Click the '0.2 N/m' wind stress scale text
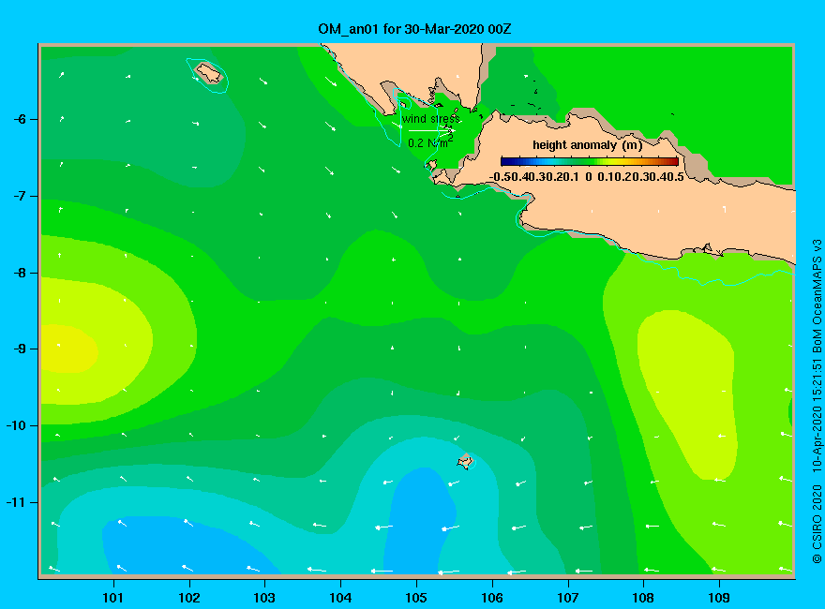 pyautogui.click(x=430, y=142)
